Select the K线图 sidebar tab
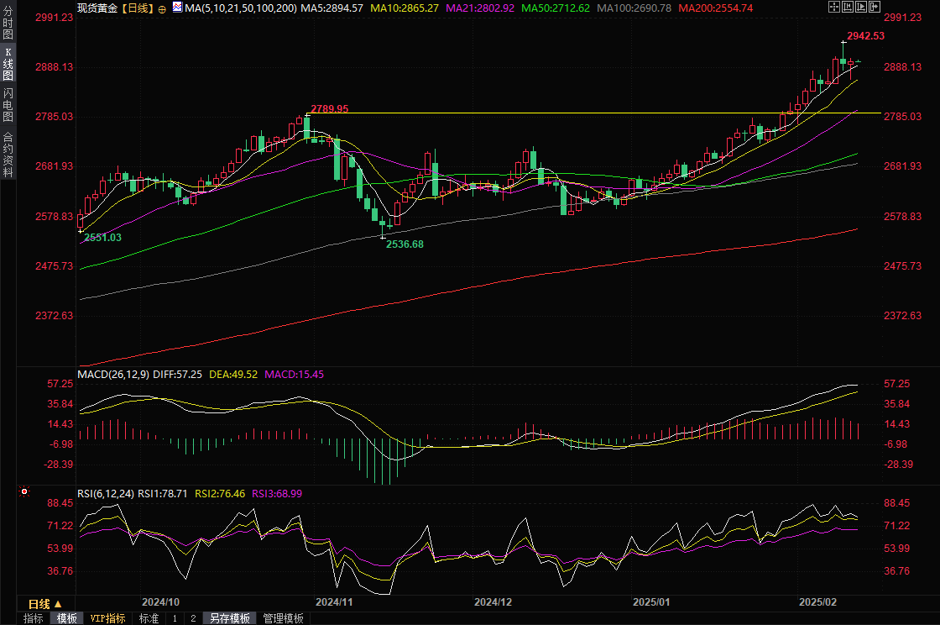This screenshot has height=625, width=940. [x=8, y=64]
